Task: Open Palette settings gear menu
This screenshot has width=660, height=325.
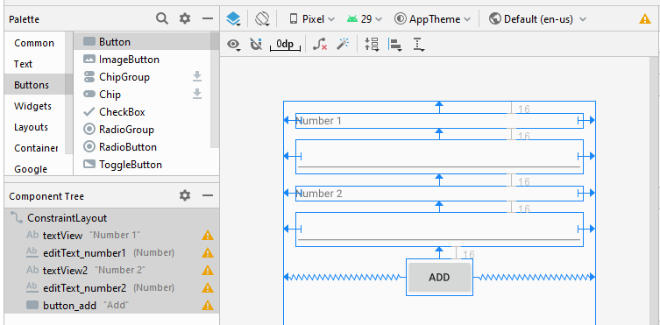Action: (x=185, y=18)
